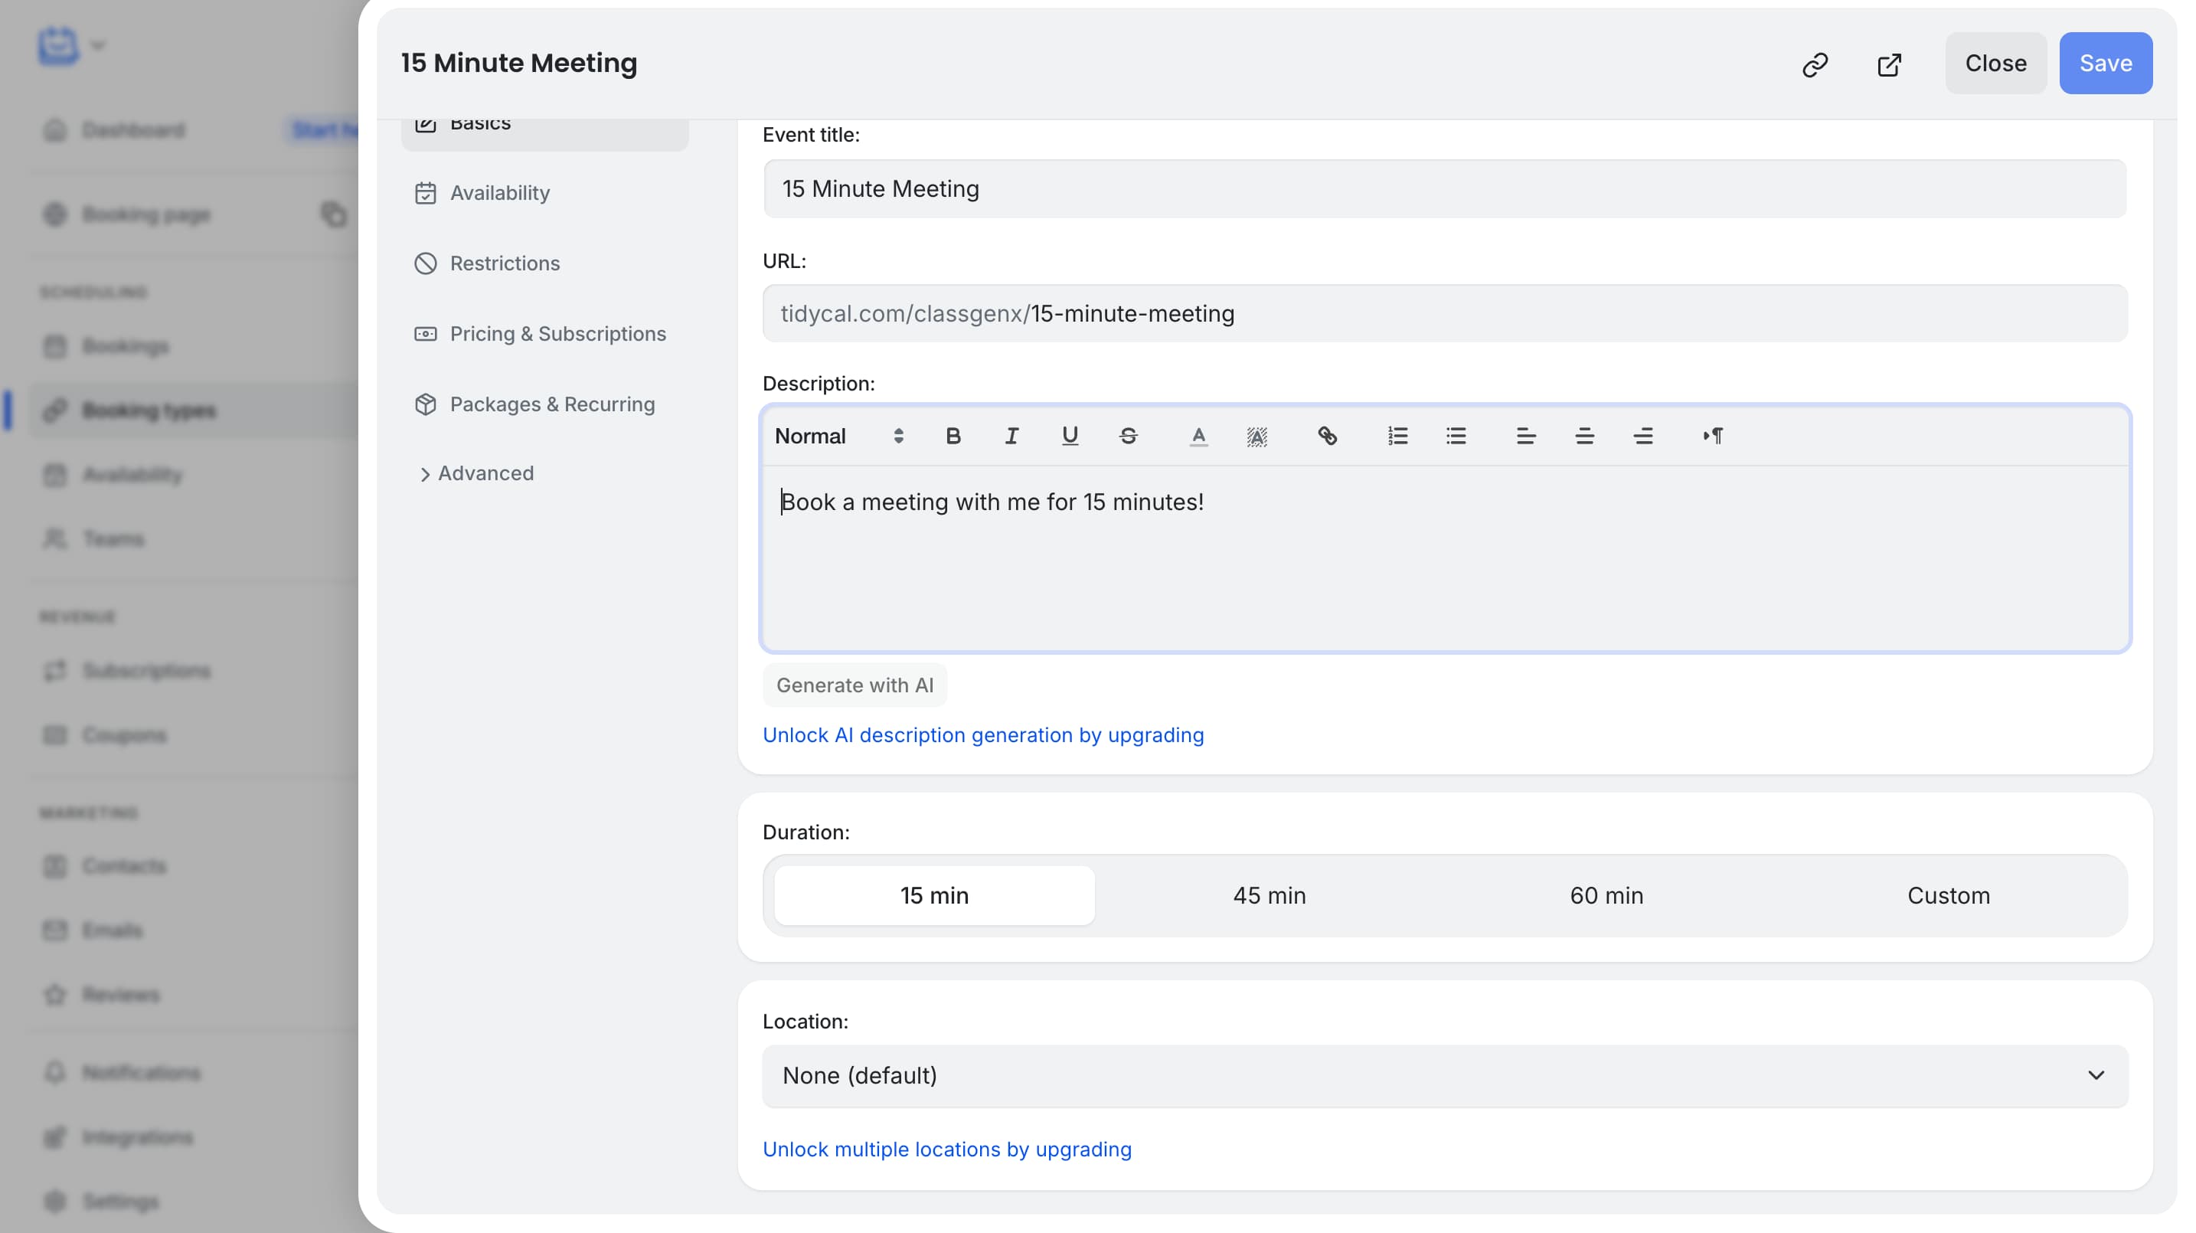The height and width of the screenshot is (1233, 2196).
Task: Open Reviews in sidebar
Action: 121,995
